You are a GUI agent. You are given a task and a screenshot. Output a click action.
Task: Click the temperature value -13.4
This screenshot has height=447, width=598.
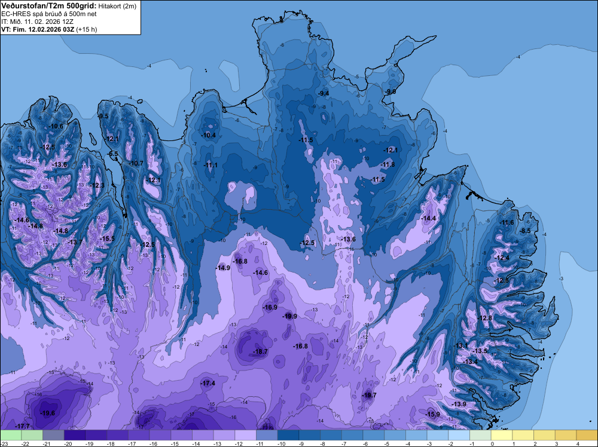471,362
